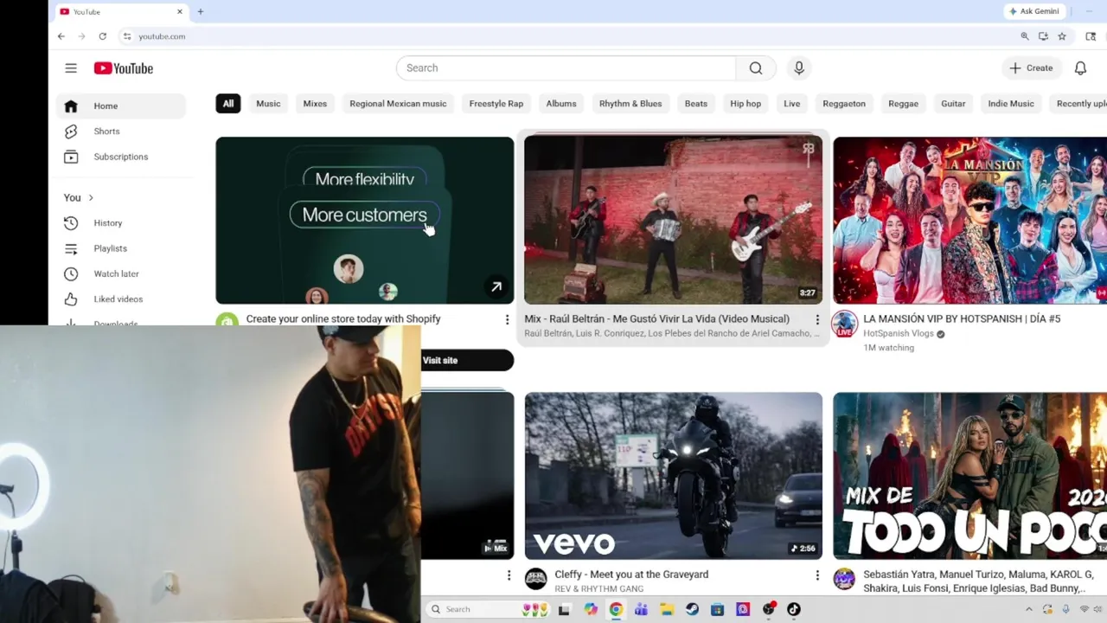Image resolution: width=1107 pixels, height=623 pixels.
Task: Open History in the sidebar
Action: [121, 223]
